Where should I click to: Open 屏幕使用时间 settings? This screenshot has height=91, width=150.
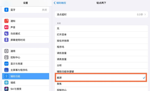26,40
